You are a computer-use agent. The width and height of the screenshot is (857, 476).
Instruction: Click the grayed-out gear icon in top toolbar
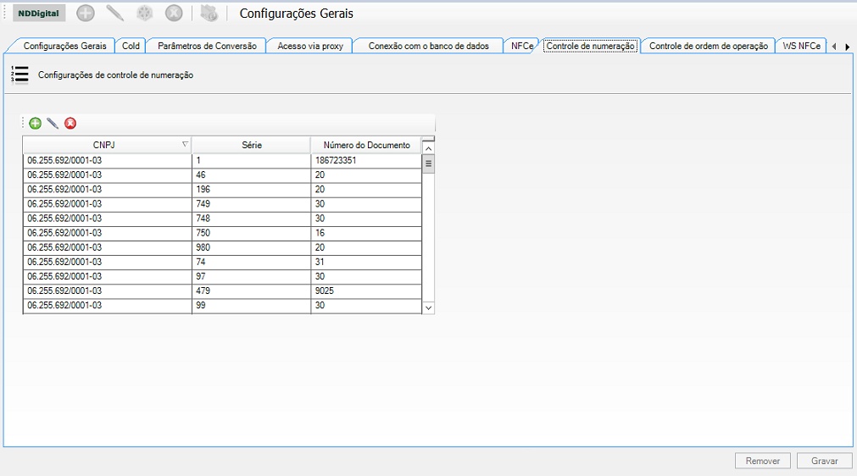(144, 14)
